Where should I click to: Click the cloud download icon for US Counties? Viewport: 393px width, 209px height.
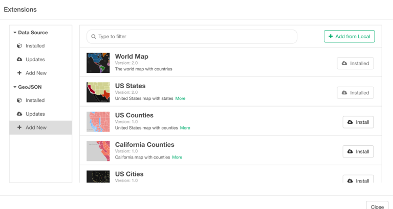(350, 122)
